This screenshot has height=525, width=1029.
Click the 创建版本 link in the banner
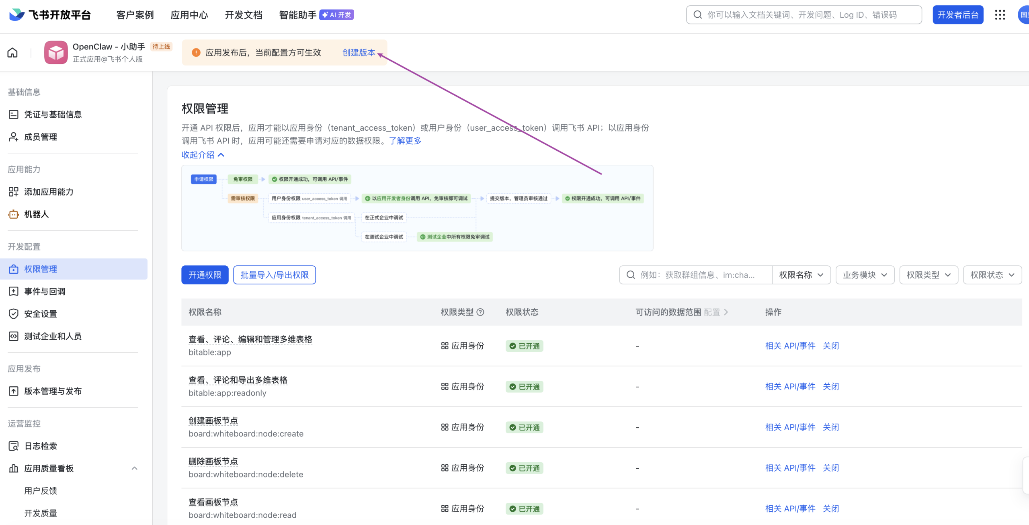click(x=359, y=52)
